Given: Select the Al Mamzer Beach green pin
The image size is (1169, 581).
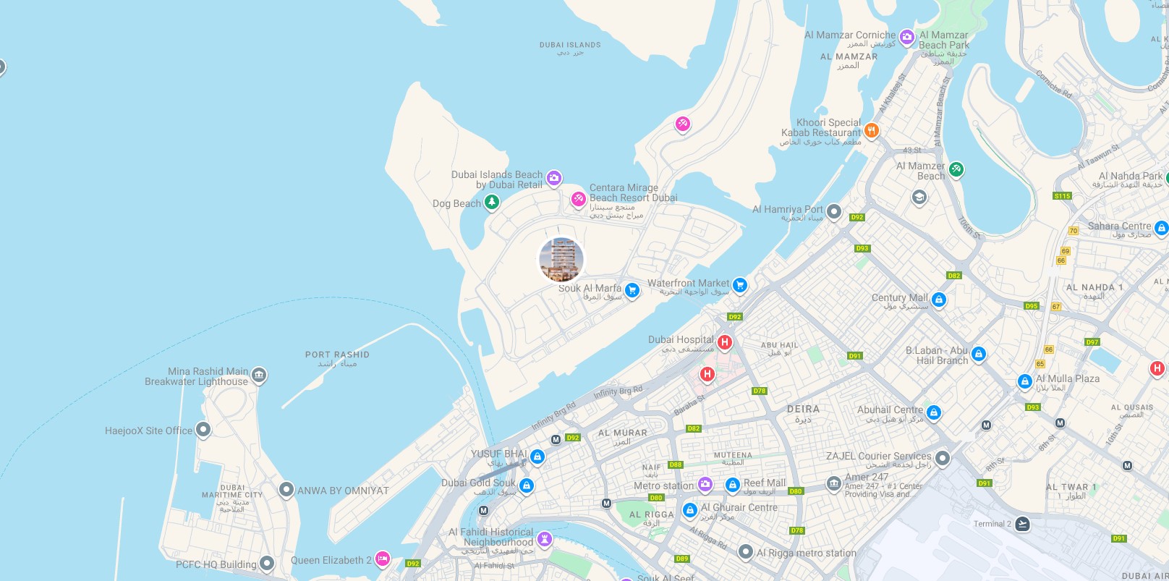Looking at the screenshot, I should point(956,169).
